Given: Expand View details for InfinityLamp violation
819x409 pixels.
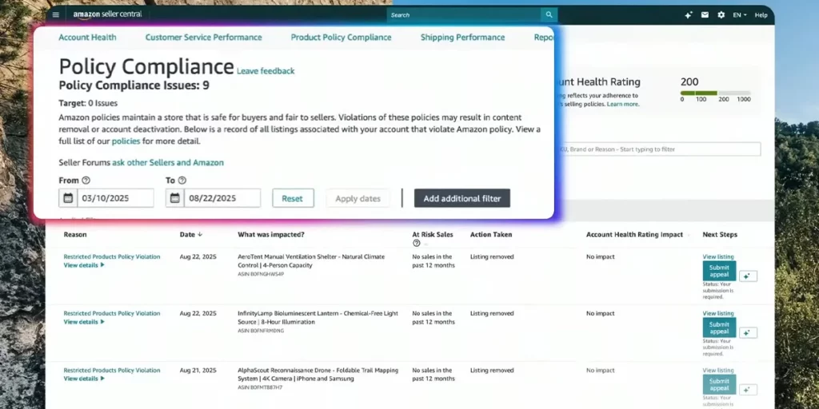Looking at the screenshot, I should pyautogui.click(x=84, y=322).
